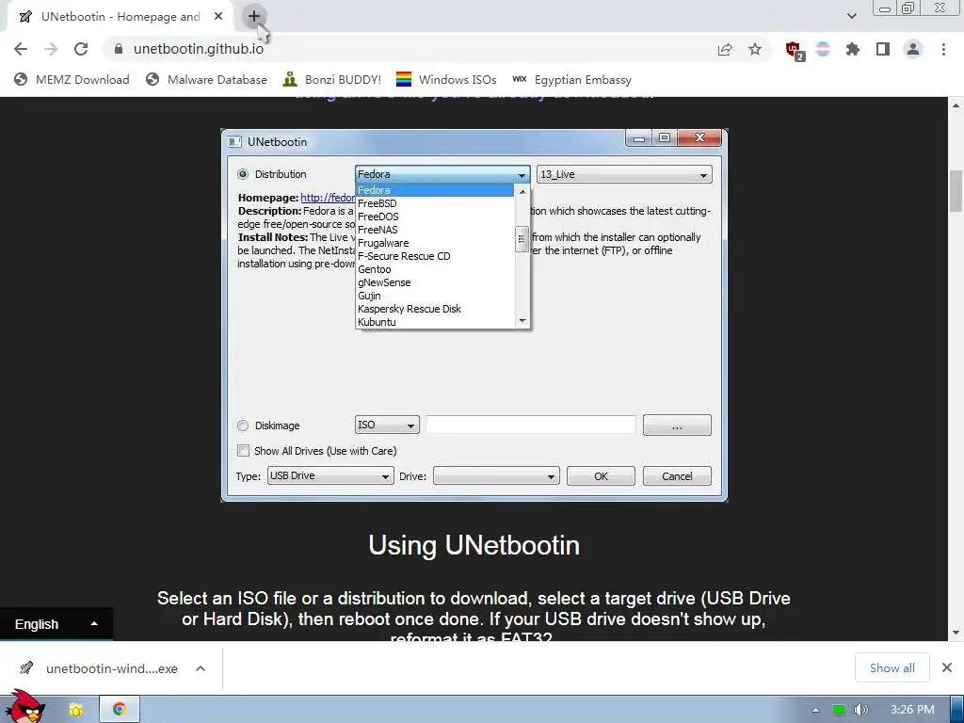964x723 pixels.
Task: Click the distribution list scrollbar thumb
Action: coord(522,239)
